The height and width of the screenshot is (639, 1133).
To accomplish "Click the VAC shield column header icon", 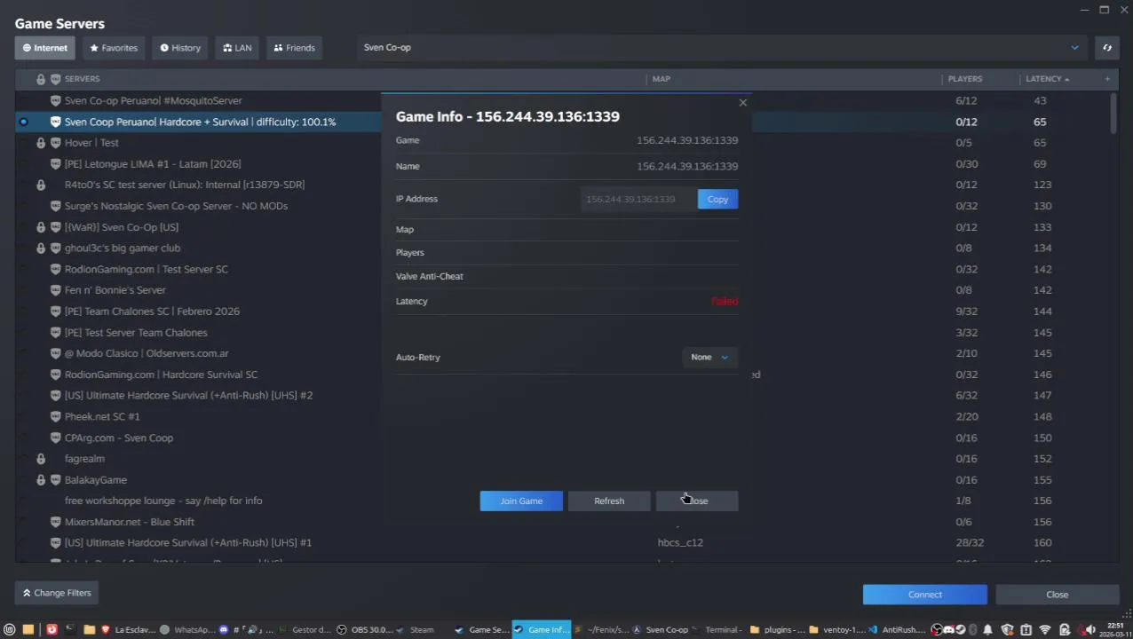I will point(55,79).
